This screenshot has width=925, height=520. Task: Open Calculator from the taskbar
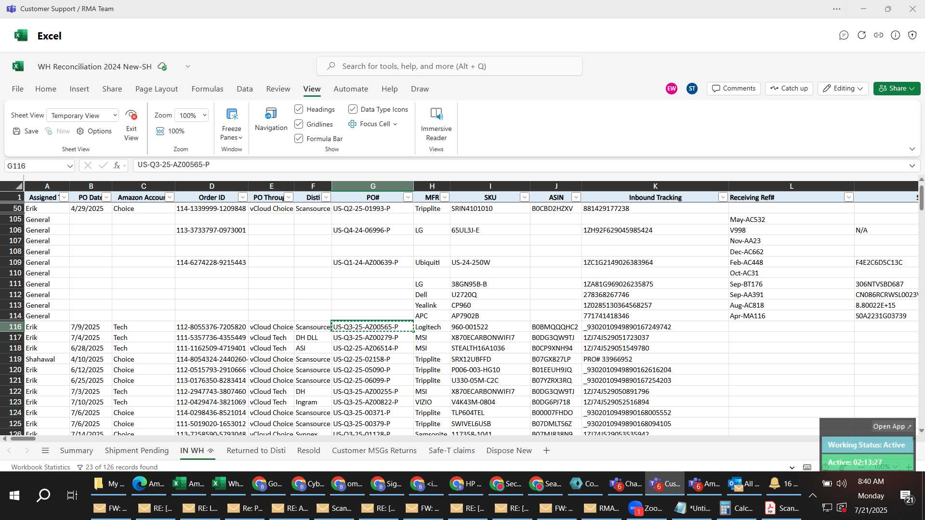736,508
